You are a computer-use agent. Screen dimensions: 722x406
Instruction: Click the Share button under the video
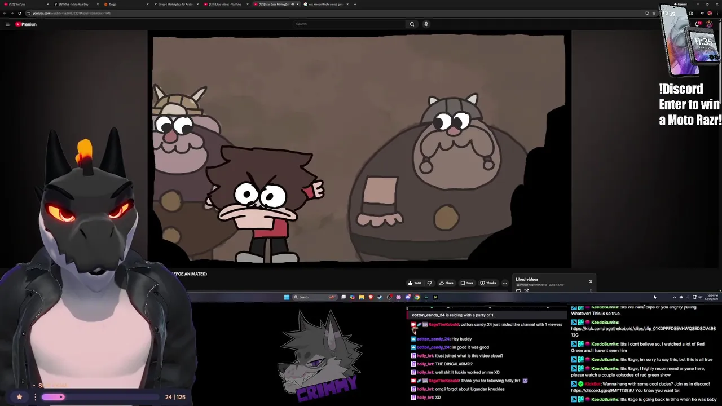(446, 283)
